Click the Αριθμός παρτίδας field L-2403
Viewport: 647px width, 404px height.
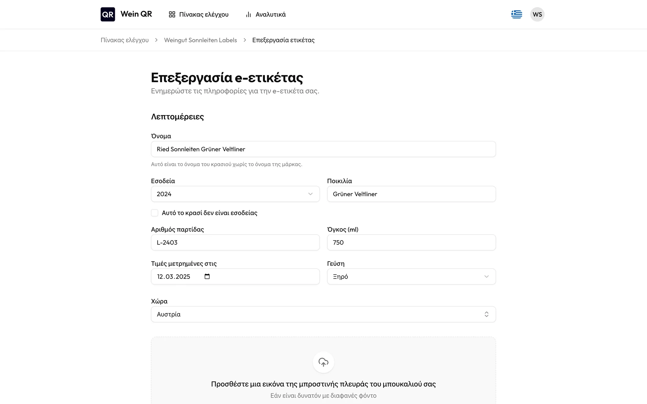tap(235, 242)
